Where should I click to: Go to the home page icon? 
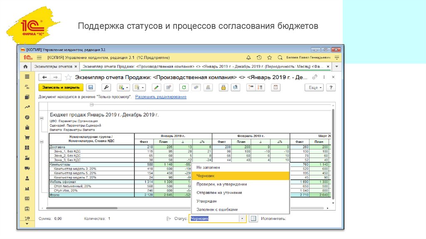pos(26,67)
